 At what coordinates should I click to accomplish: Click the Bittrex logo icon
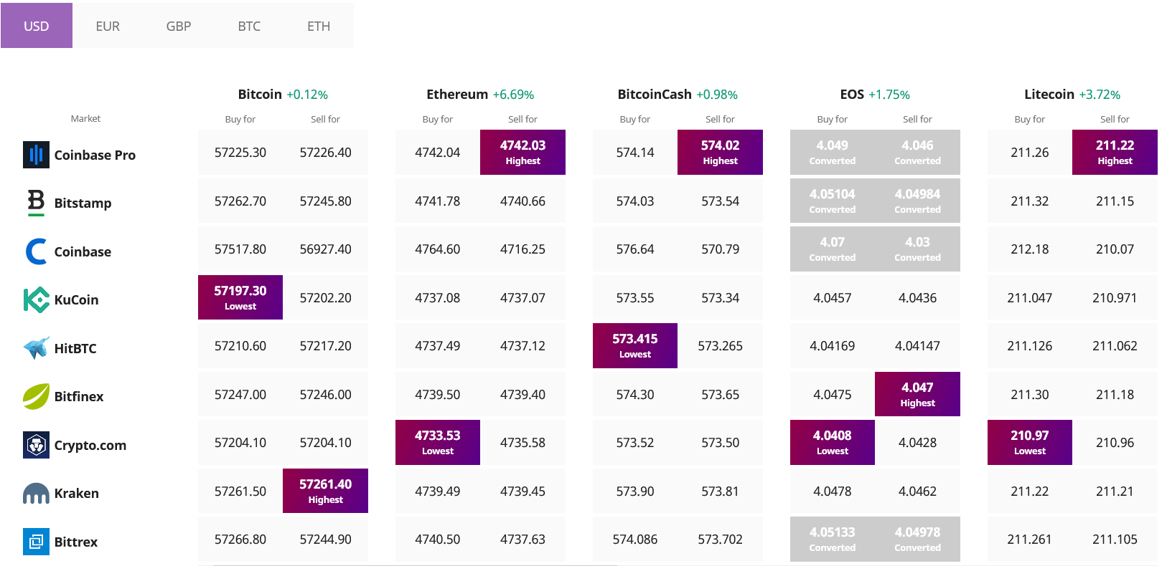(36, 542)
